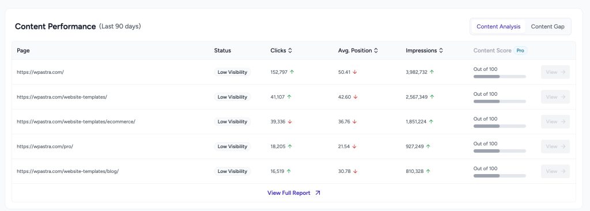
Task: Click the View button for the /pro/ row
Action: [555, 146]
